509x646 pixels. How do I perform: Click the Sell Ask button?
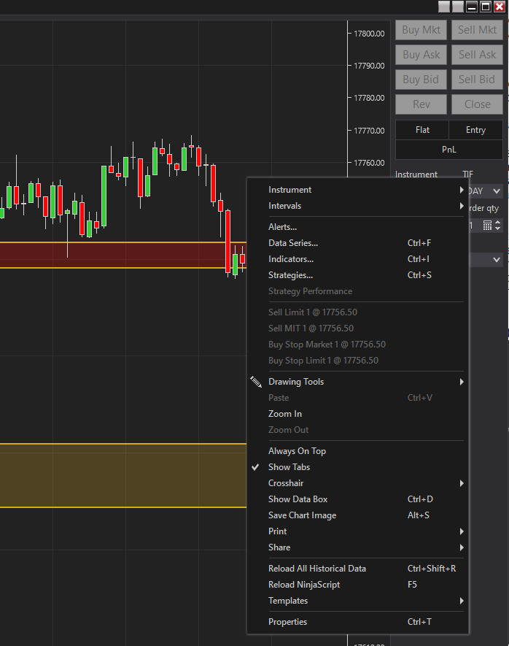click(477, 55)
